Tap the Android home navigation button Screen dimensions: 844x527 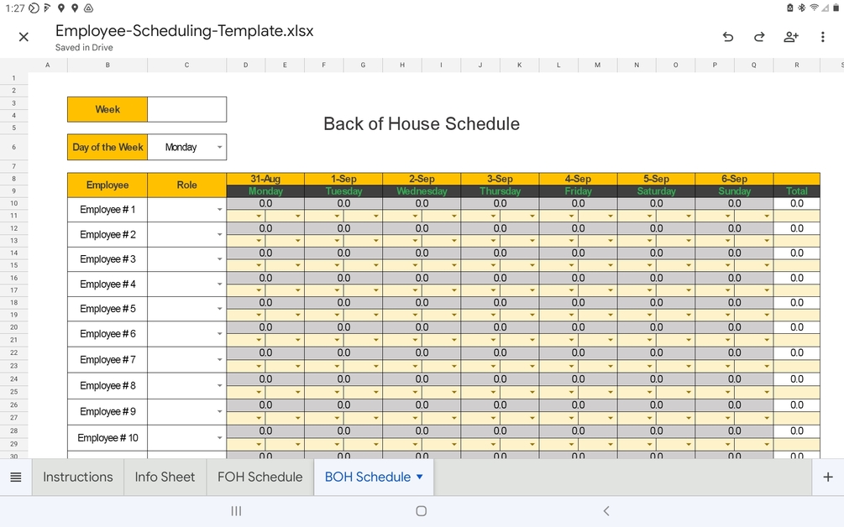[422, 511]
